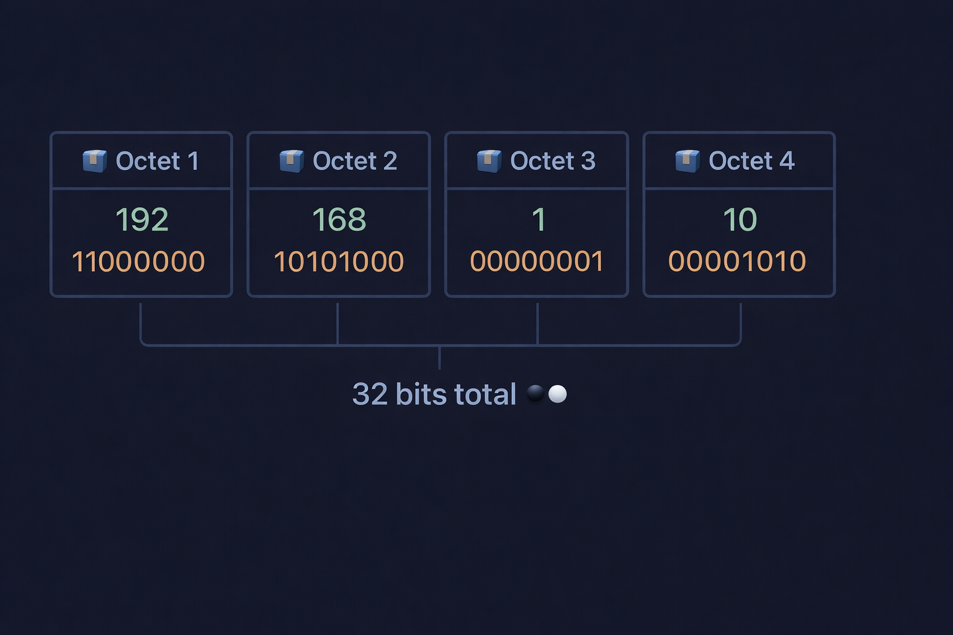The width and height of the screenshot is (953, 635).
Task: Click the white circle after 32 bits total
Action: (x=558, y=394)
